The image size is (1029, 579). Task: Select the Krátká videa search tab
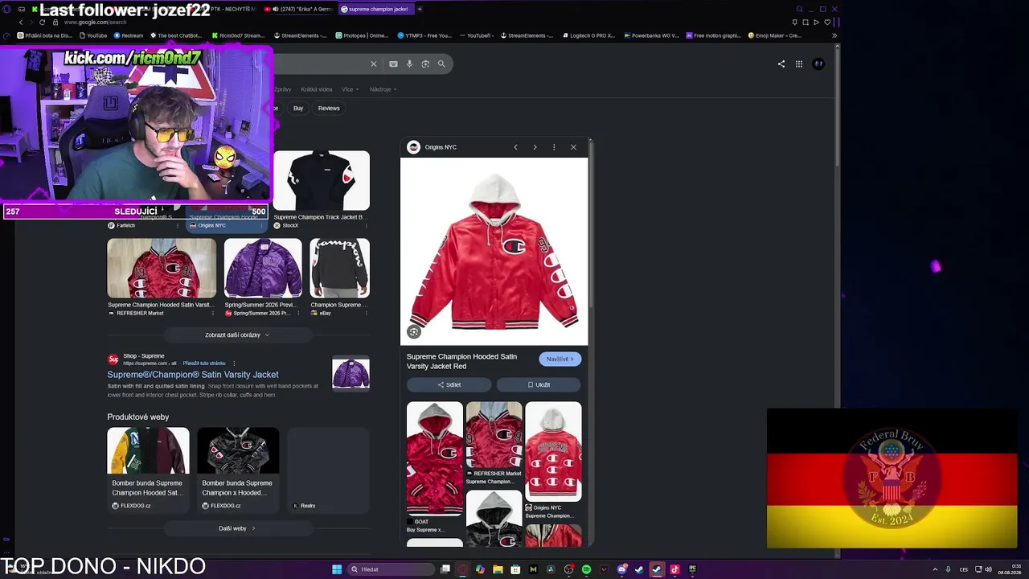(316, 89)
